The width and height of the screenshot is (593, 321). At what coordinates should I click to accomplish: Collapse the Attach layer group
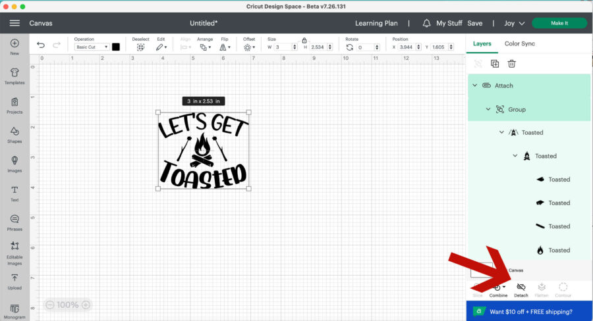(x=474, y=86)
